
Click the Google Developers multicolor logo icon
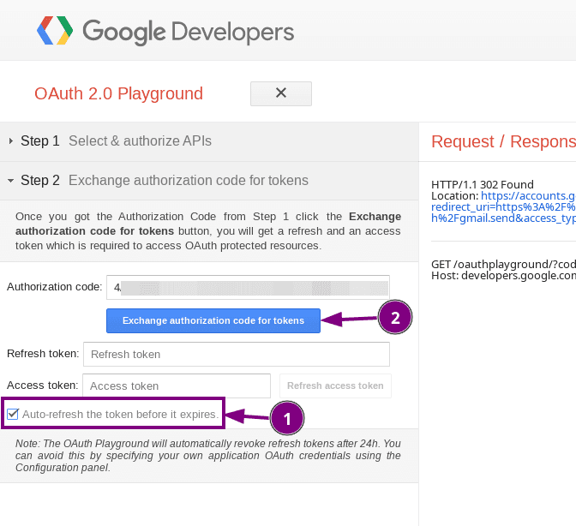click(x=55, y=32)
